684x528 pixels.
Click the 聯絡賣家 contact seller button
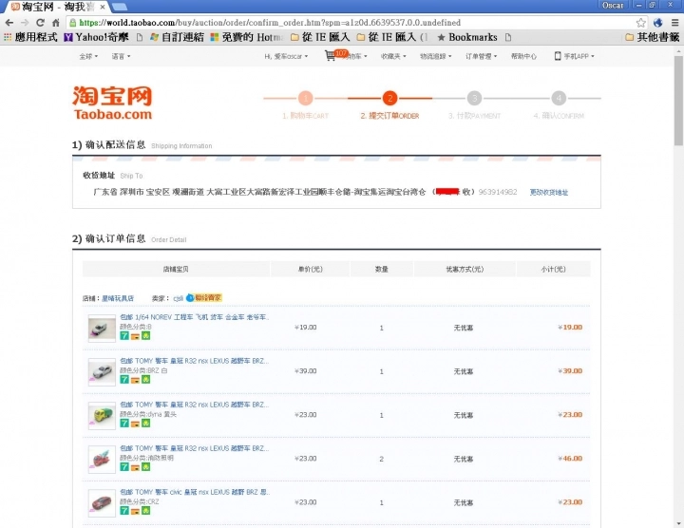[208, 298]
